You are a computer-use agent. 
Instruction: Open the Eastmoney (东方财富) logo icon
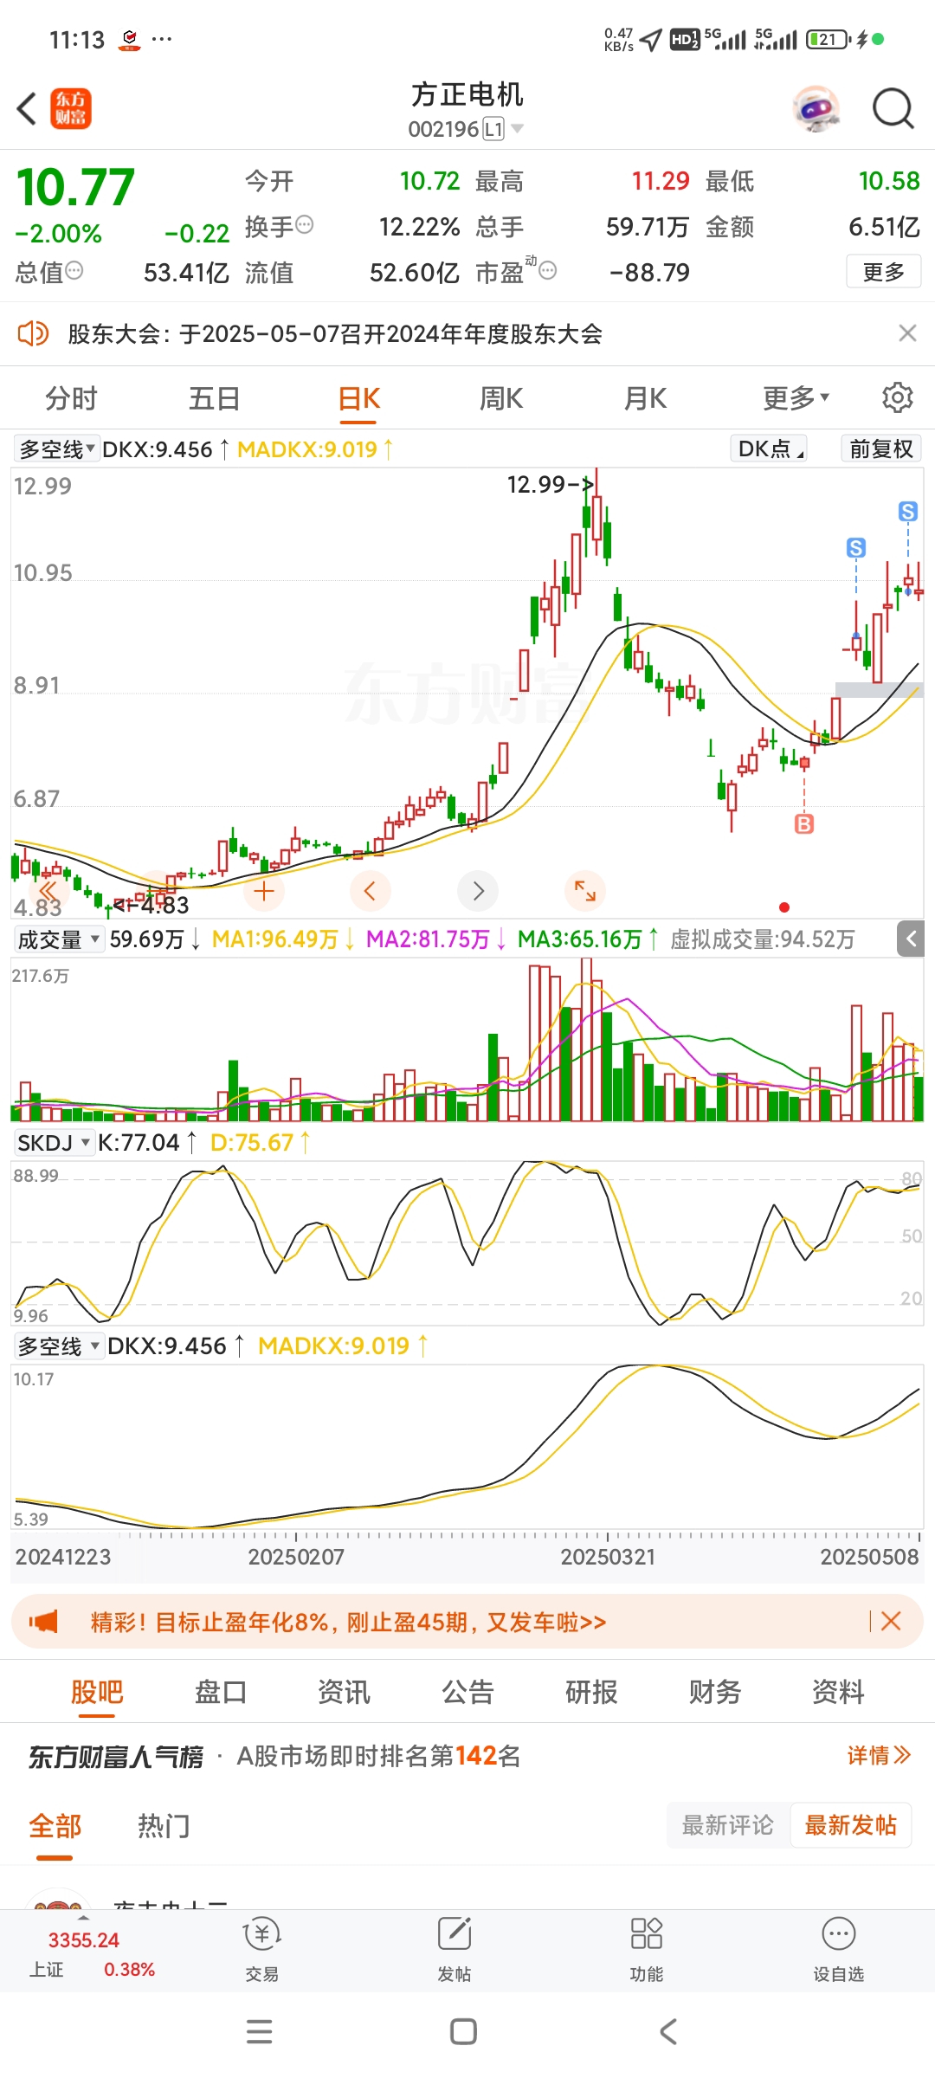pyautogui.click(x=70, y=109)
